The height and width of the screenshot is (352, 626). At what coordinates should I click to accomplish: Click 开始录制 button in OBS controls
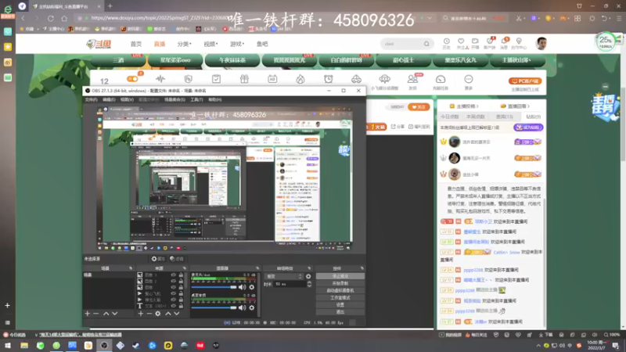[x=340, y=283]
